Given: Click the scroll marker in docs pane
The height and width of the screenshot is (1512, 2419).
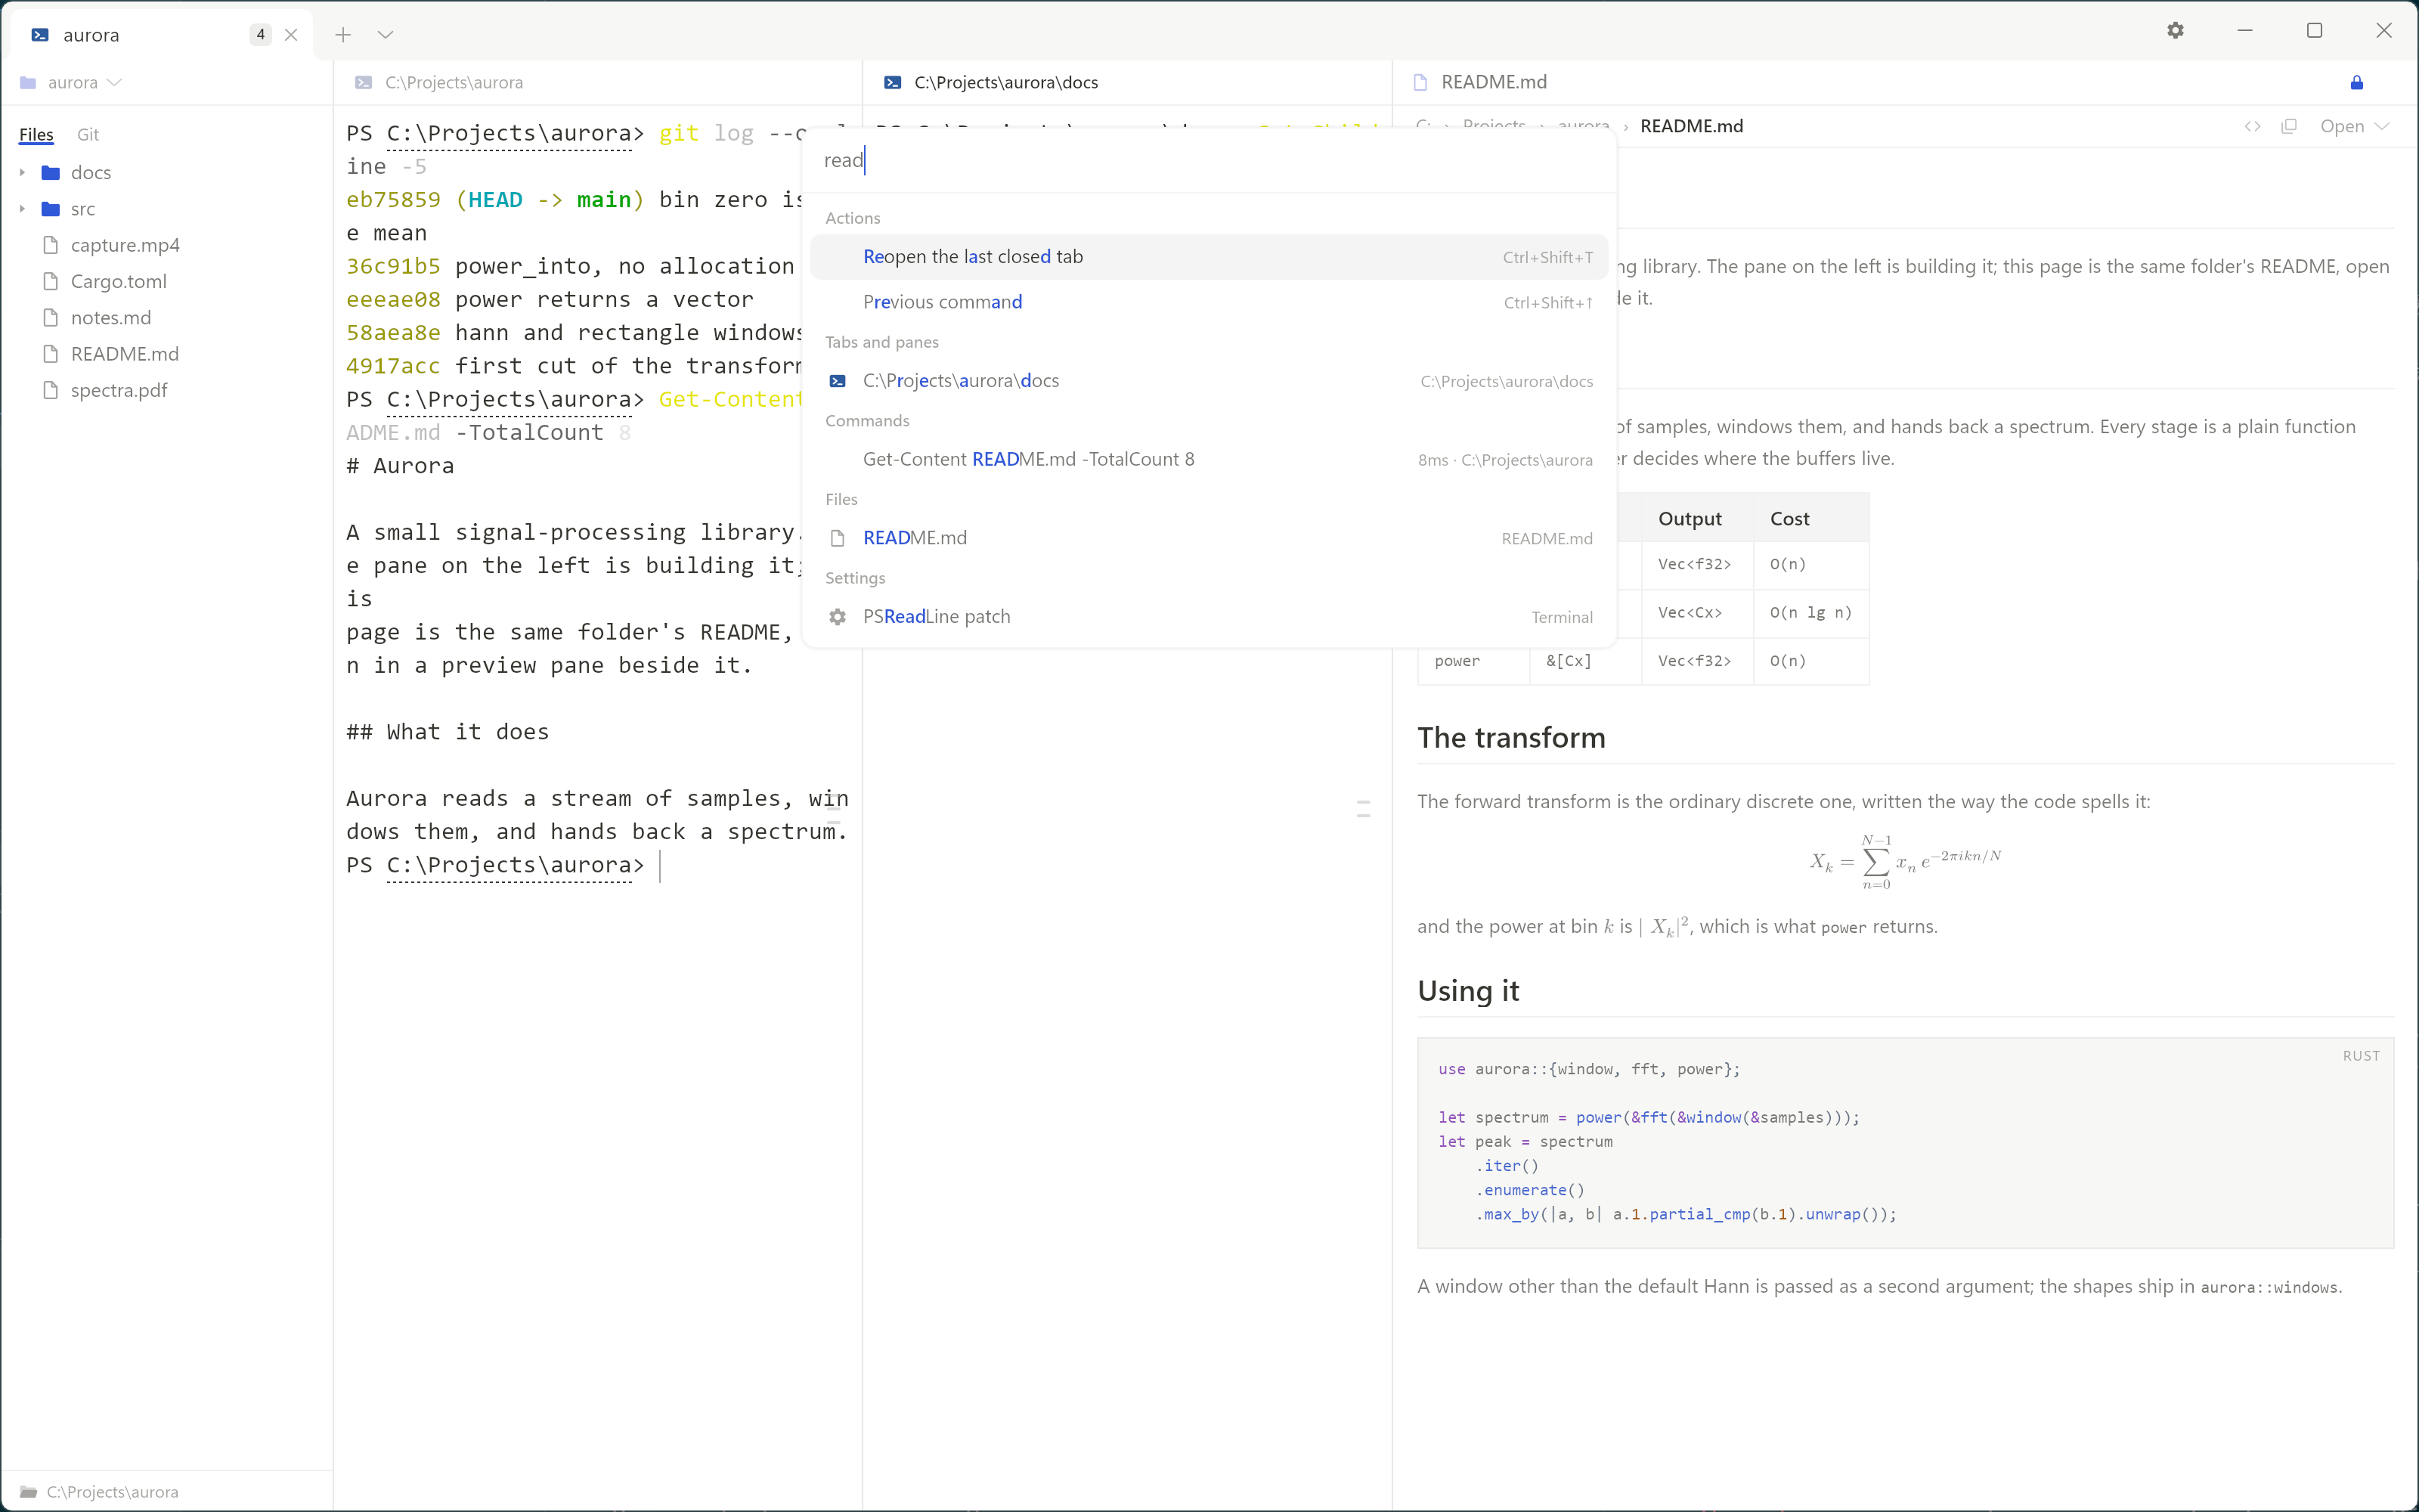Looking at the screenshot, I should pyautogui.click(x=1364, y=809).
